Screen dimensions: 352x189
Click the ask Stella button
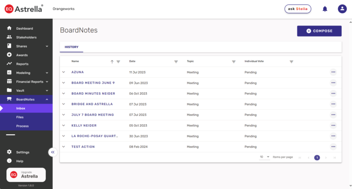297,9
